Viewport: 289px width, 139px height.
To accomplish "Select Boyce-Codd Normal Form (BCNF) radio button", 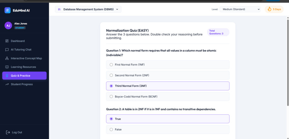I will click(111, 96).
